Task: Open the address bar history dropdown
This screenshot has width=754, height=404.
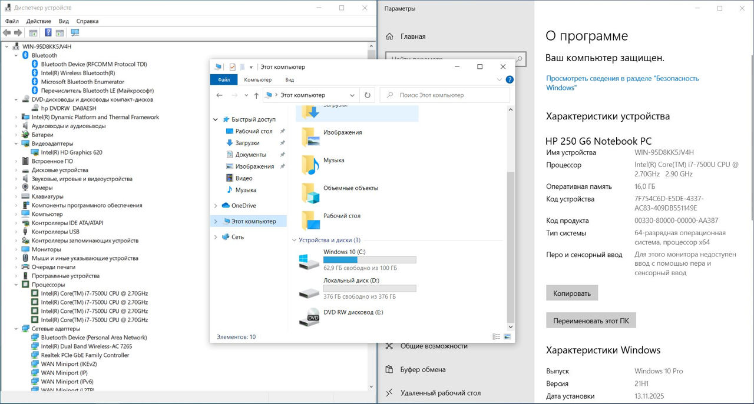Action: (x=352, y=95)
